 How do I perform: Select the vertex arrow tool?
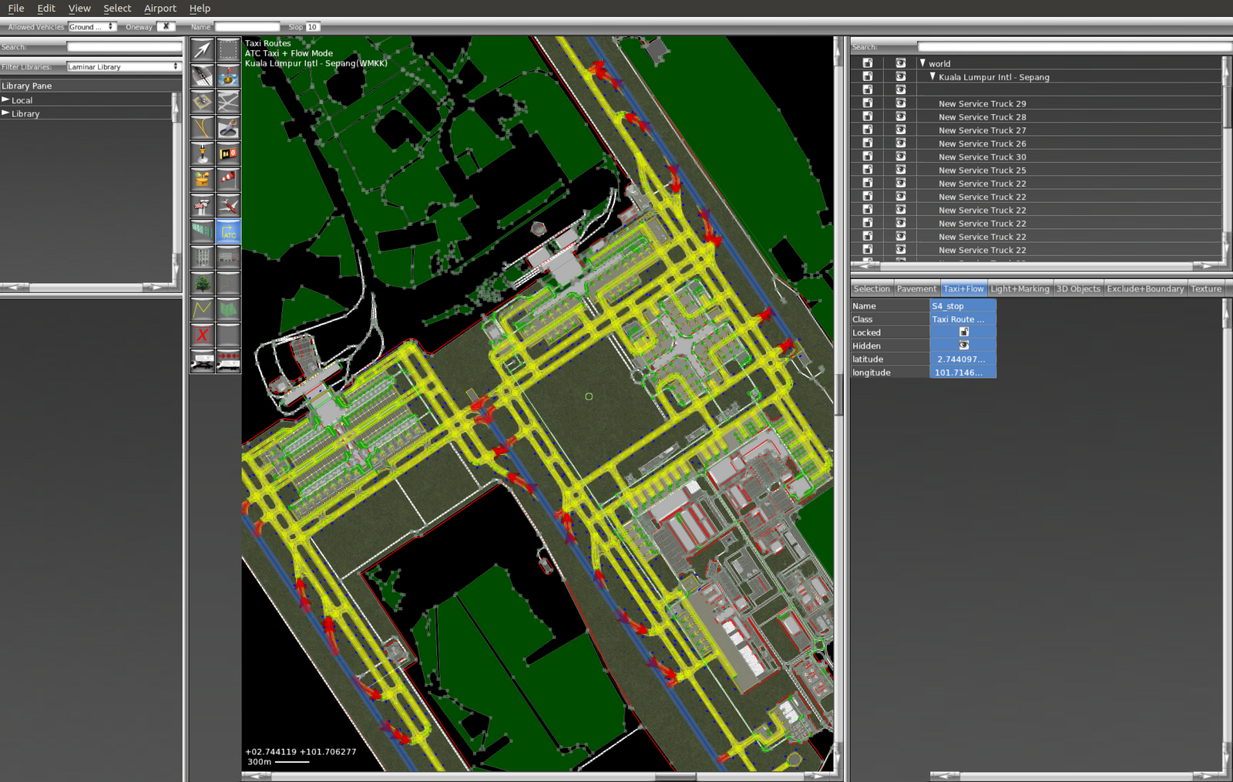click(x=202, y=49)
